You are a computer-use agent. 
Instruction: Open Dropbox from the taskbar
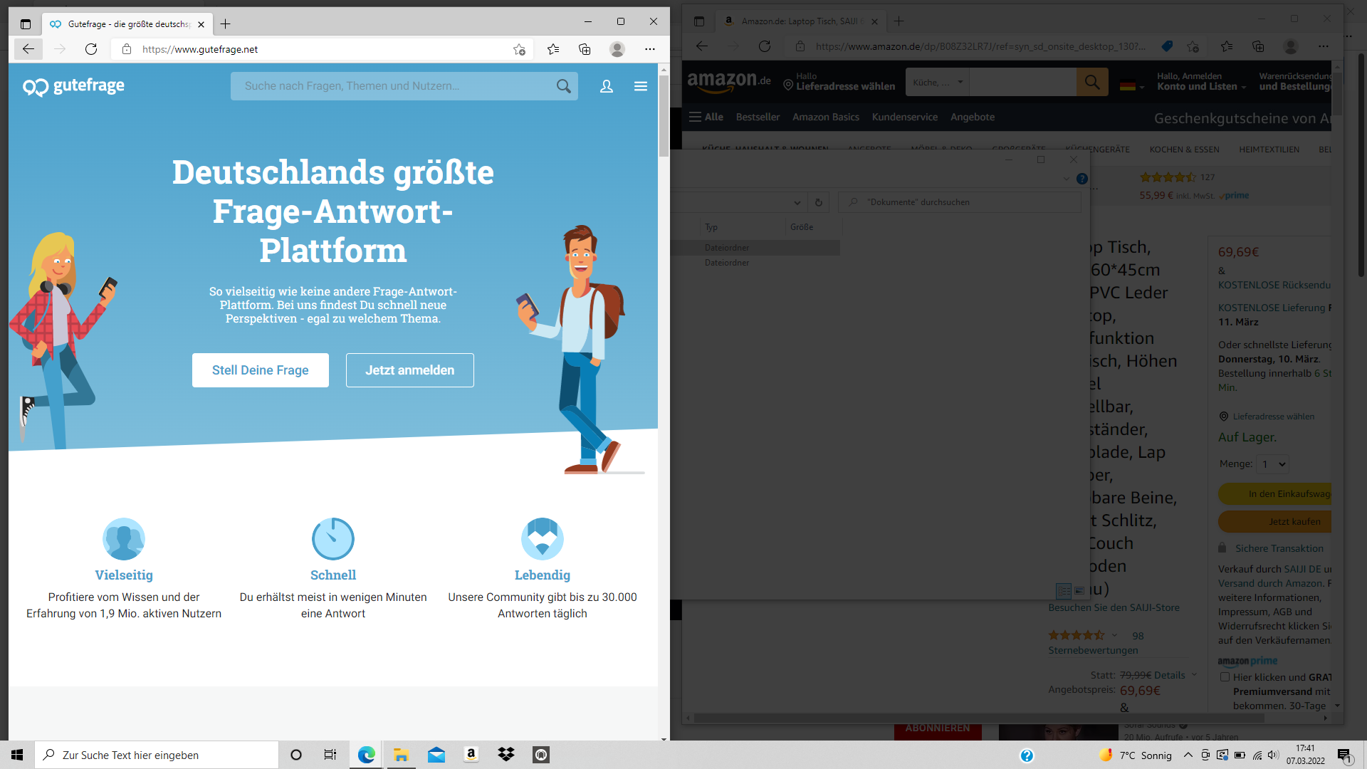506,755
